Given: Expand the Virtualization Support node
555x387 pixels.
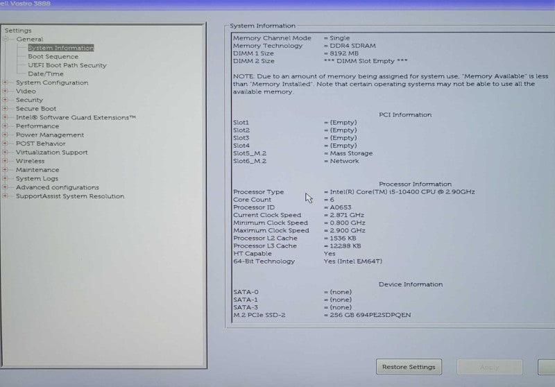Looking at the screenshot, I should pyautogui.click(x=6, y=152).
